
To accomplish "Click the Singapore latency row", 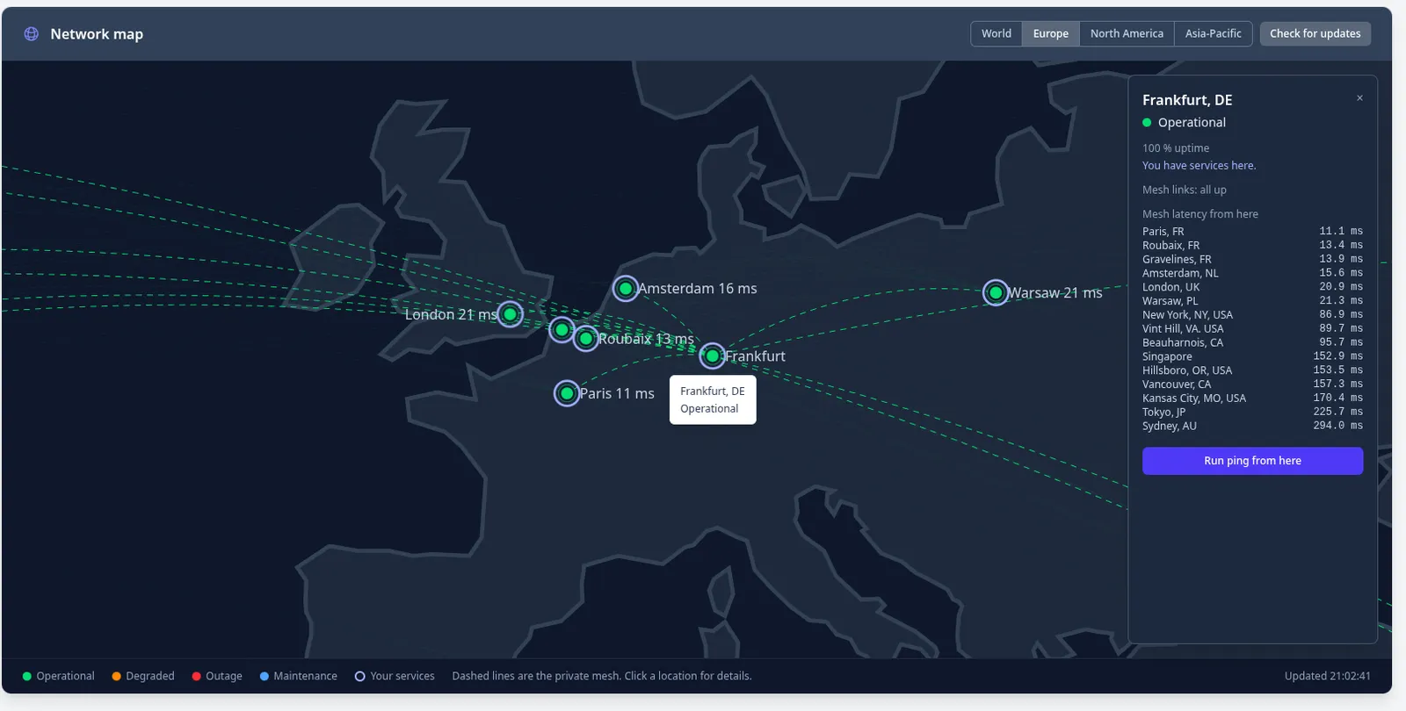I will point(1252,356).
